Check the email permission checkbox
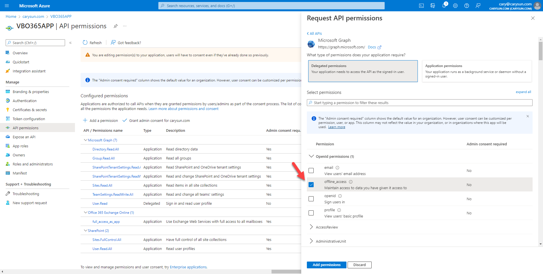 (x=311, y=171)
